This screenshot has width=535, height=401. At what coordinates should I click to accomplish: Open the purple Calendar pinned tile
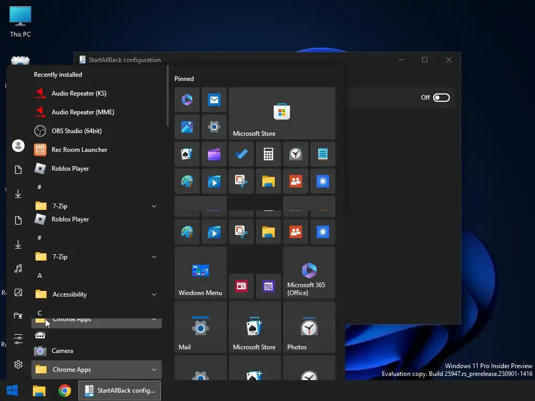[x=269, y=286]
